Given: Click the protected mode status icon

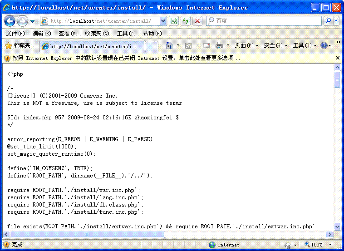Looking at the screenshot, I should point(287,245).
